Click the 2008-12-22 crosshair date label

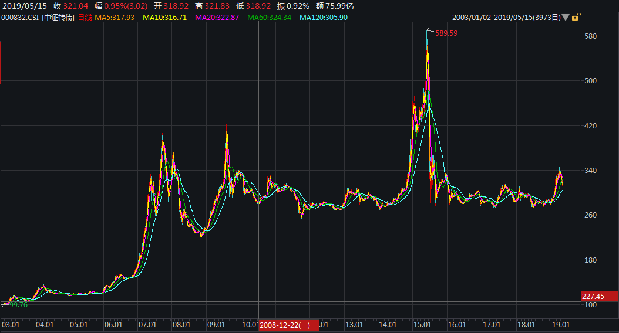click(288, 325)
